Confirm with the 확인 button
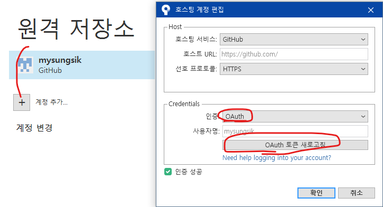 (316, 193)
